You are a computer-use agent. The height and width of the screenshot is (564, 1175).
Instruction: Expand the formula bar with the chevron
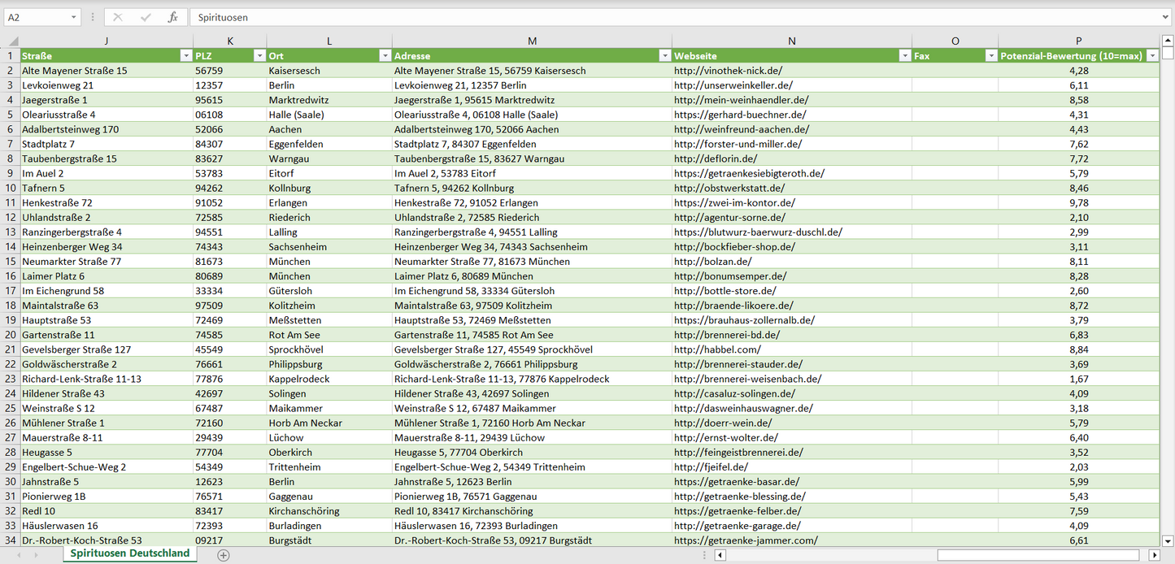tap(1166, 17)
